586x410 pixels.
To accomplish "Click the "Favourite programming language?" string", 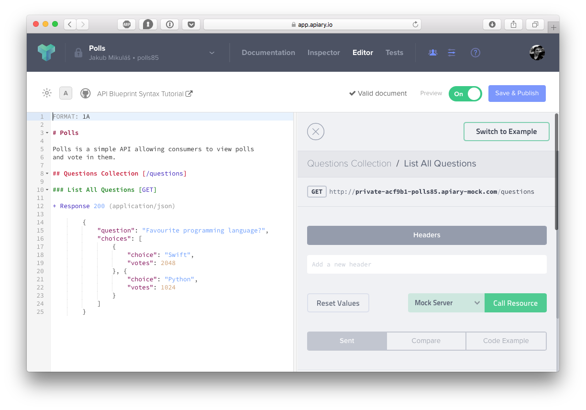I will pos(204,231).
